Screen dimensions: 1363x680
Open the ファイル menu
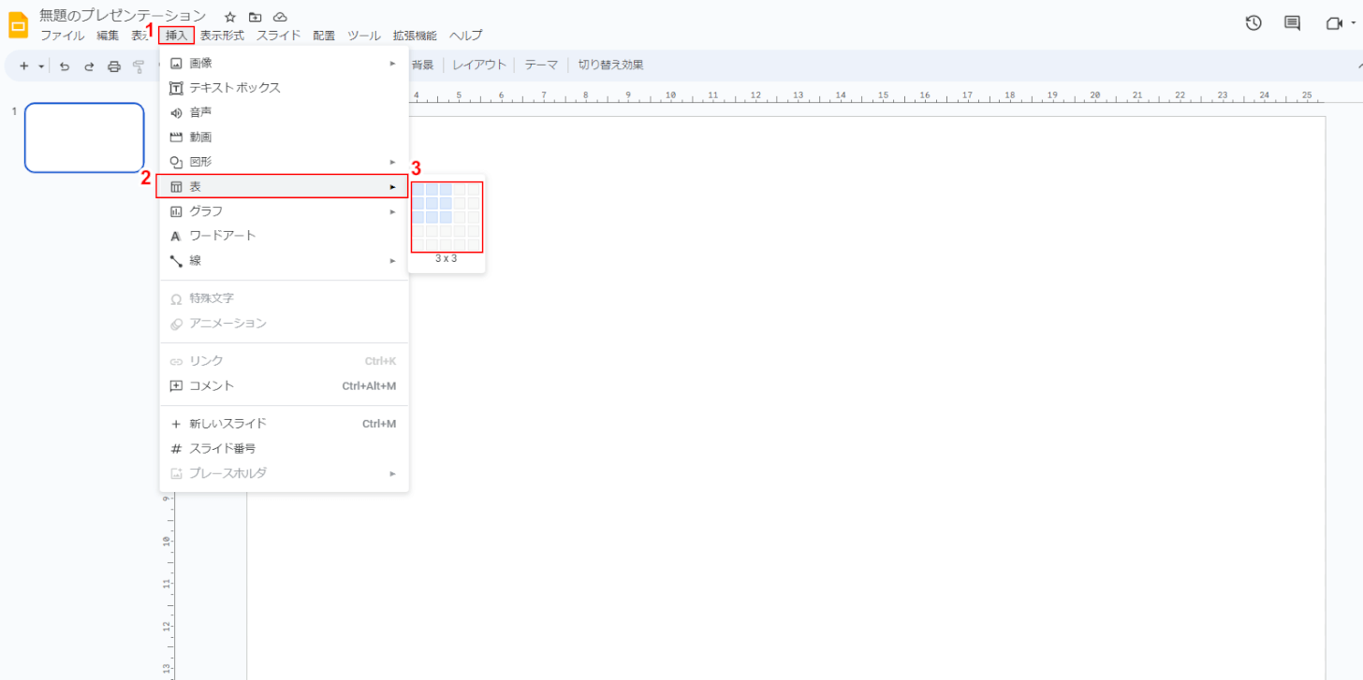pyautogui.click(x=62, y=36)
